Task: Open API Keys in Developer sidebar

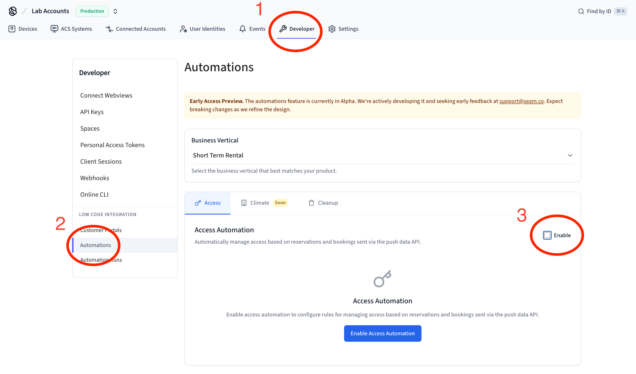Action: point(92,112)
